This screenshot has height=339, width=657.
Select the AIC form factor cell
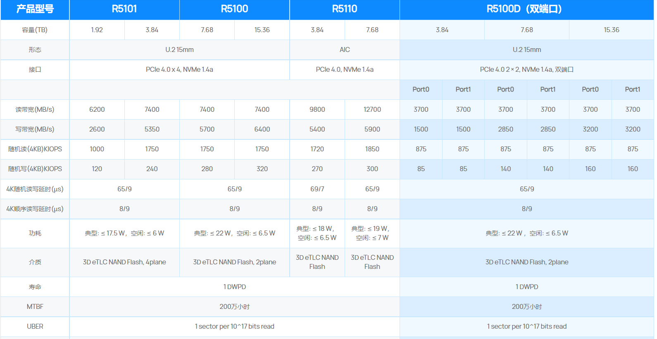(x=345, y=49)
